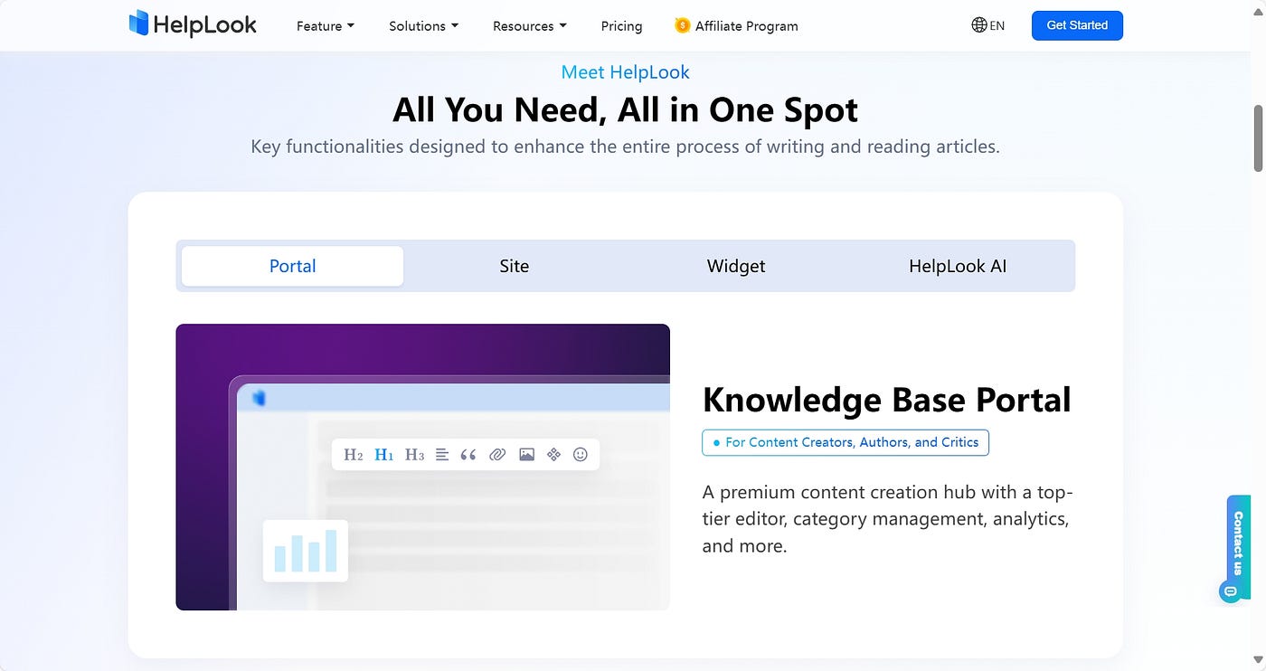The image size is (1266, 671).
Task: Open the Resources dropdown
Action: (529, 26)
